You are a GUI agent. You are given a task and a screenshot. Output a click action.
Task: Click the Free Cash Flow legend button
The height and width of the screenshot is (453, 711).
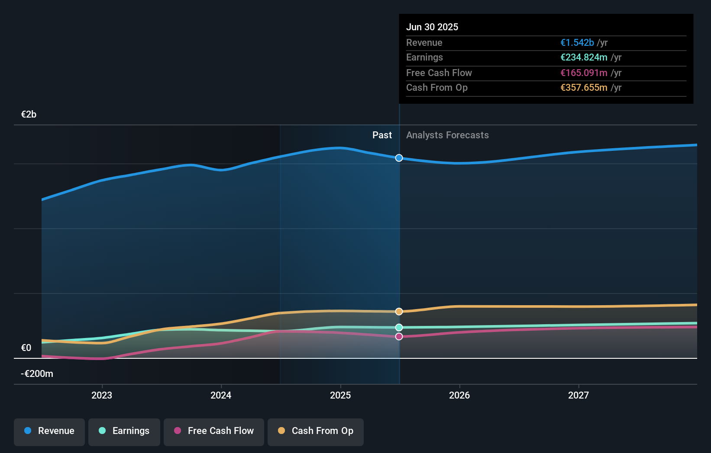(213, 431)
